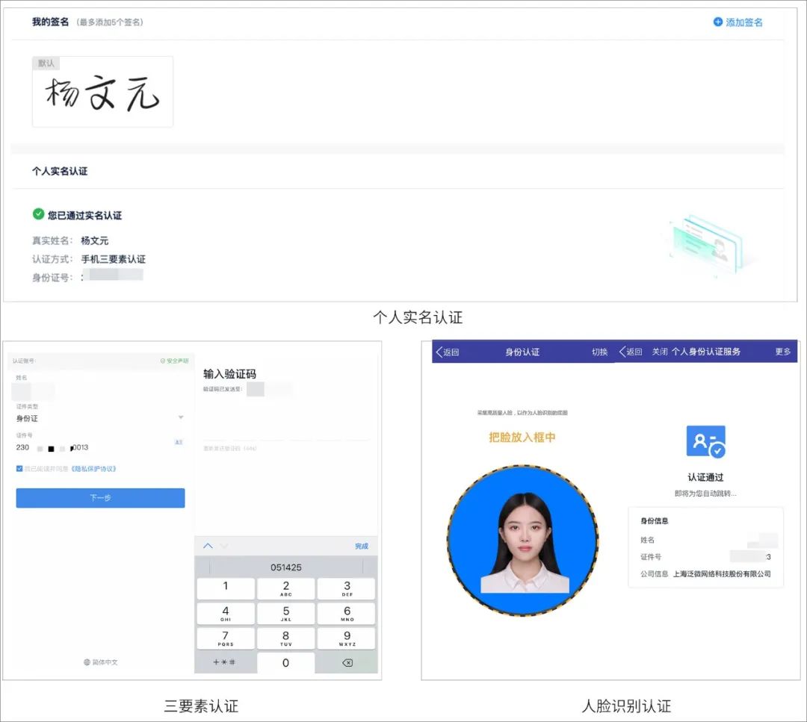Click the blue 下一步 button

tap(100, 498)
